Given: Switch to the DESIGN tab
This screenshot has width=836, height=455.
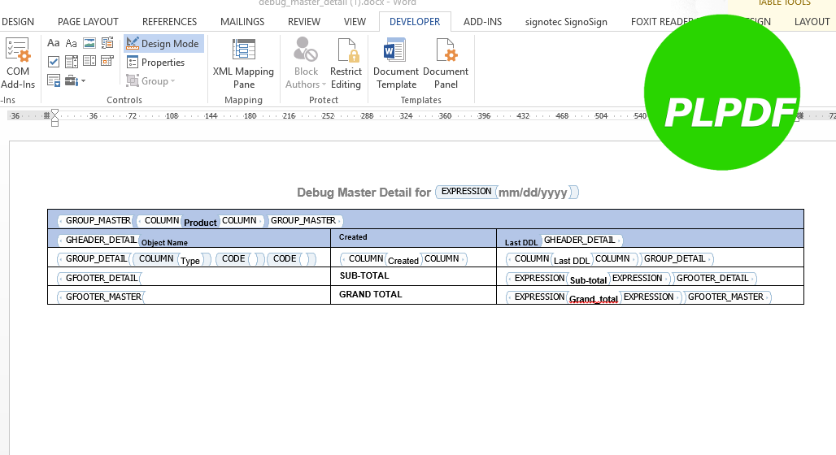Looking at the screenshot, I should coord(17,22).
